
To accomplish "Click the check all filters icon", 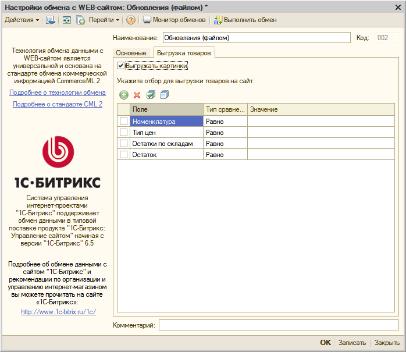I will 151,95.
